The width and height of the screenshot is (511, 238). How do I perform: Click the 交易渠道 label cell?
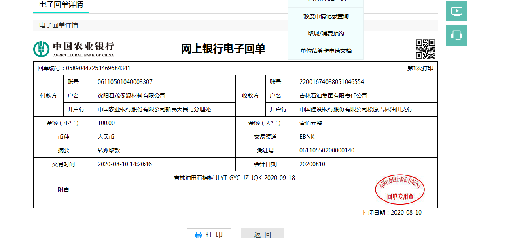[265, 137]
